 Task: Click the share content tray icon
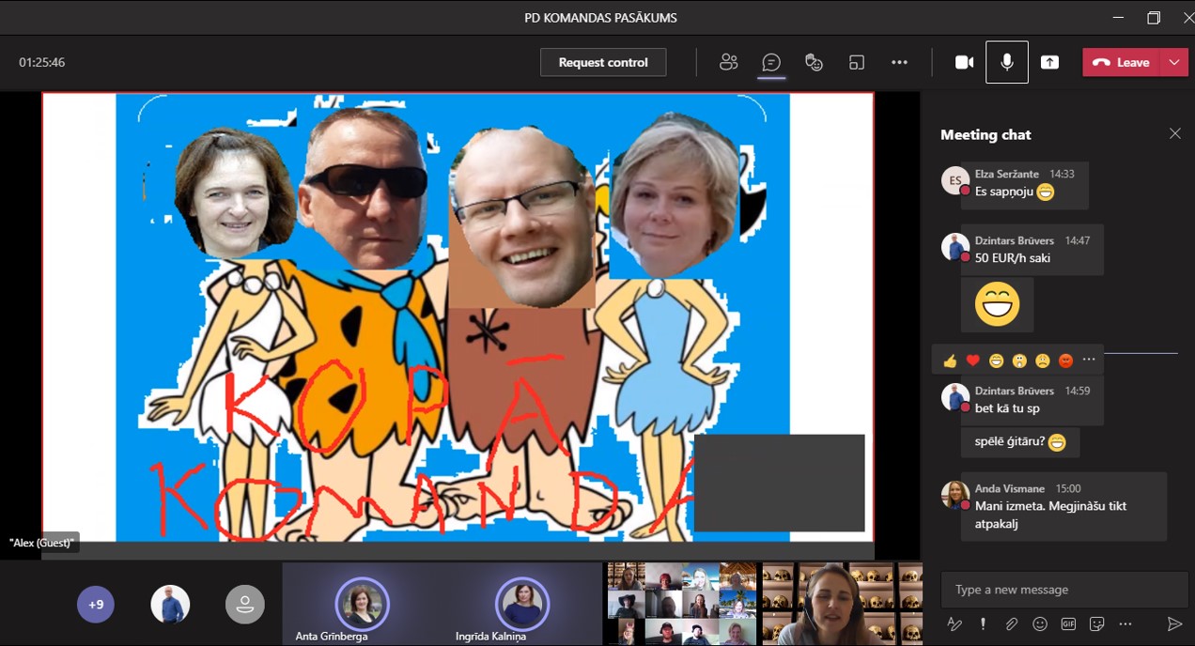click(1049, 62)
